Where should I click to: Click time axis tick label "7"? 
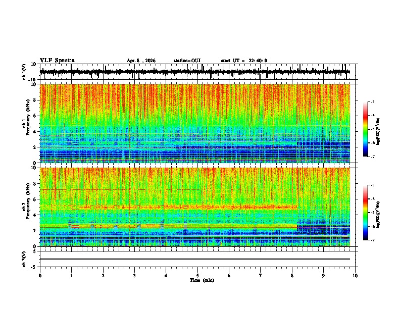tap(261, 276)
